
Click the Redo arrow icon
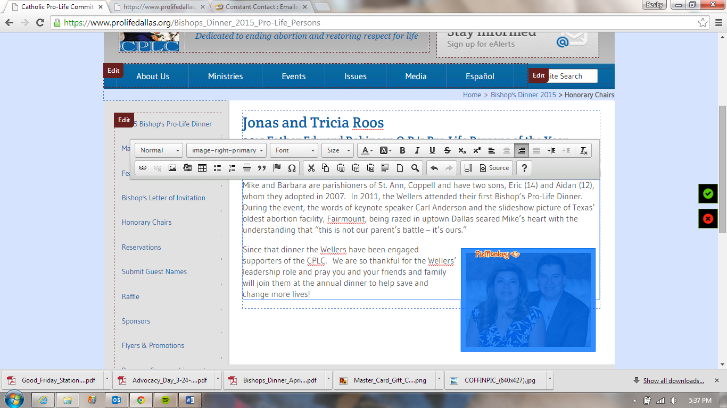click(449, 168)
